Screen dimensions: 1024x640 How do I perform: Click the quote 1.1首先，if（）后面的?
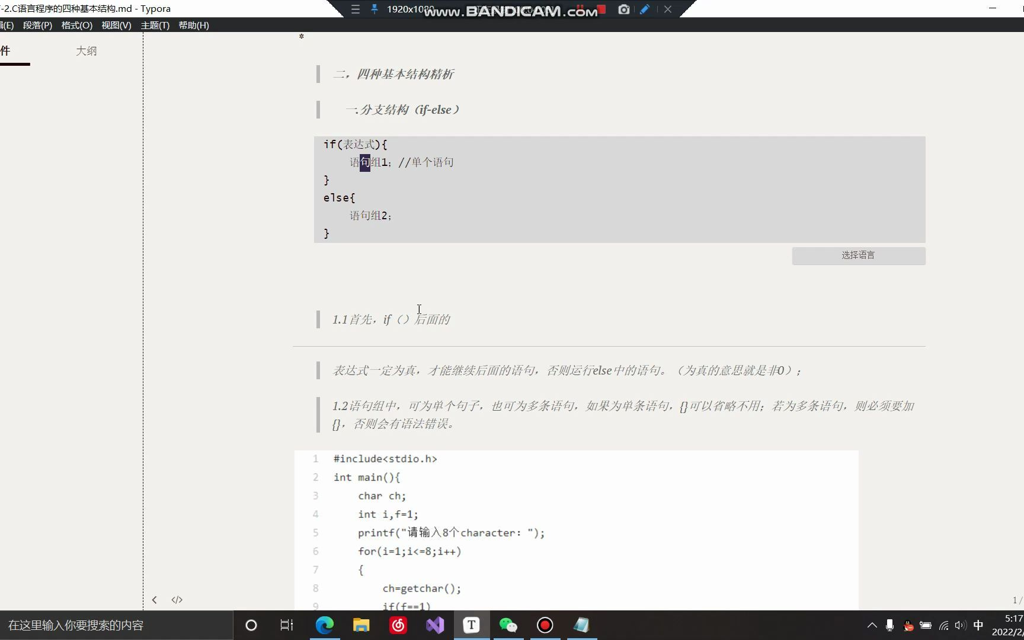(x=391, y=320)
